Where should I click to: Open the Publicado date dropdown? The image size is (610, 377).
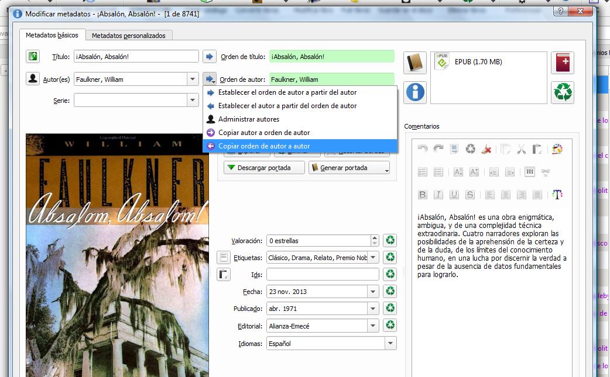point(373,308)
